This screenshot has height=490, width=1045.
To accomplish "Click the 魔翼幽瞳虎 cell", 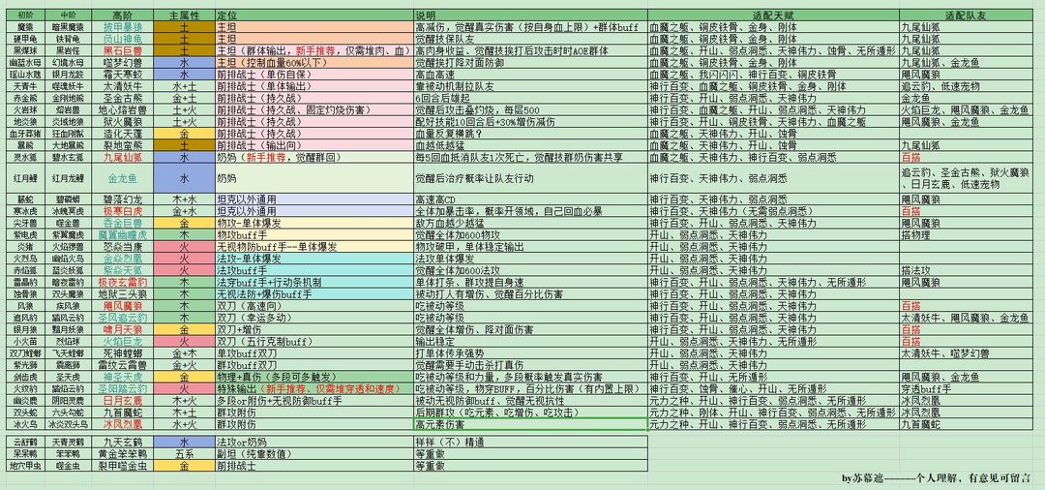I will 122,234.
